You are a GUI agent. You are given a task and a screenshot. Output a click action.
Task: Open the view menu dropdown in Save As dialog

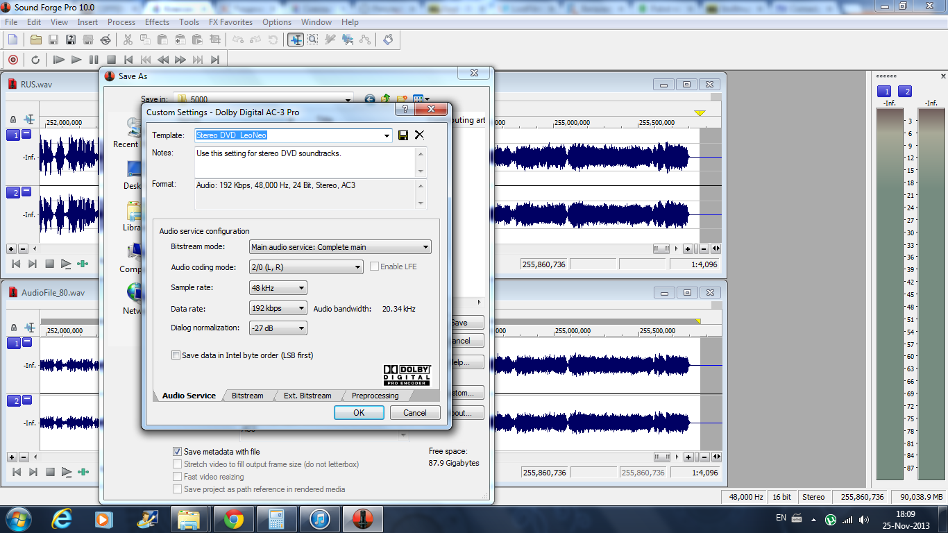[426, 99]
